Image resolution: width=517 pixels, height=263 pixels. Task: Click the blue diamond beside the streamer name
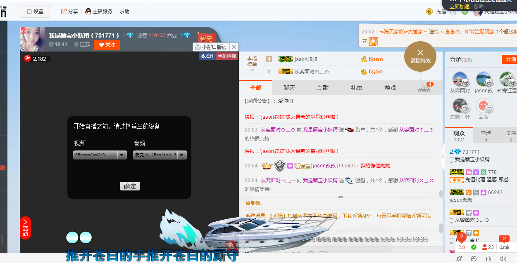coord(130,35)
